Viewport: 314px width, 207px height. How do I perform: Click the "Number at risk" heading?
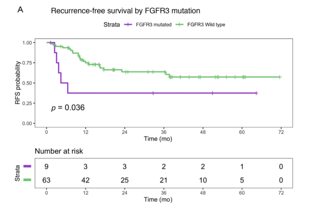59,151
